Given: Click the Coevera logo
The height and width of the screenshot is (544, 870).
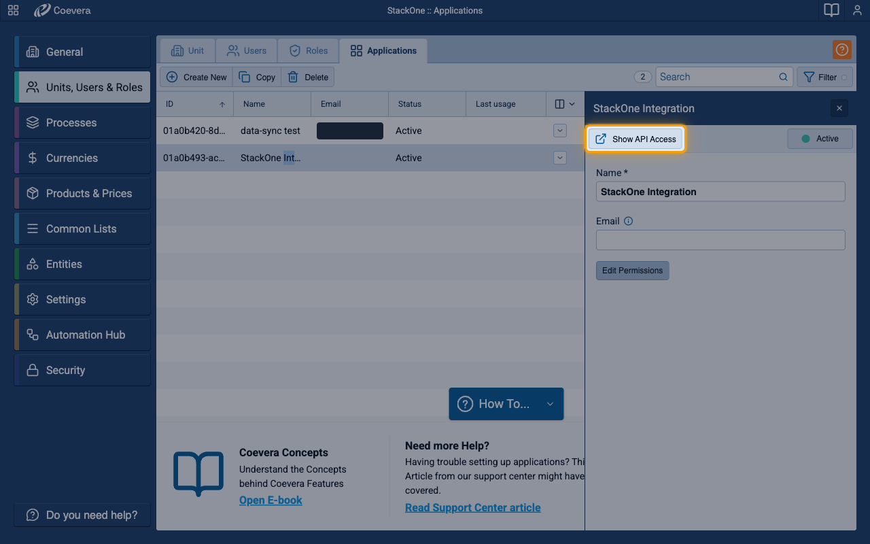Looking at the screenshot, I should [x=62, y=10].
